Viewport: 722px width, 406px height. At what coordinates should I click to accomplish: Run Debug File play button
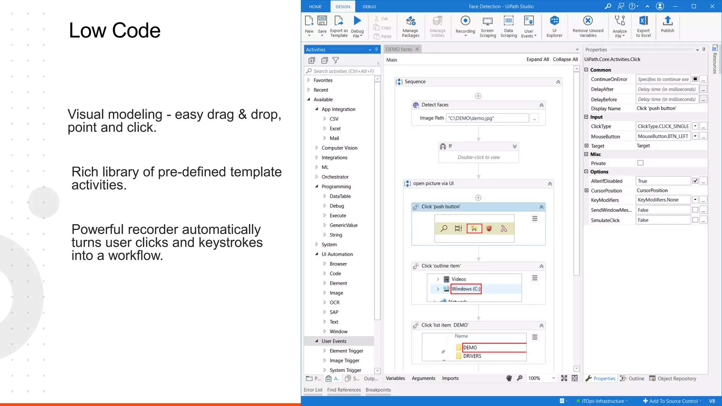357,21
